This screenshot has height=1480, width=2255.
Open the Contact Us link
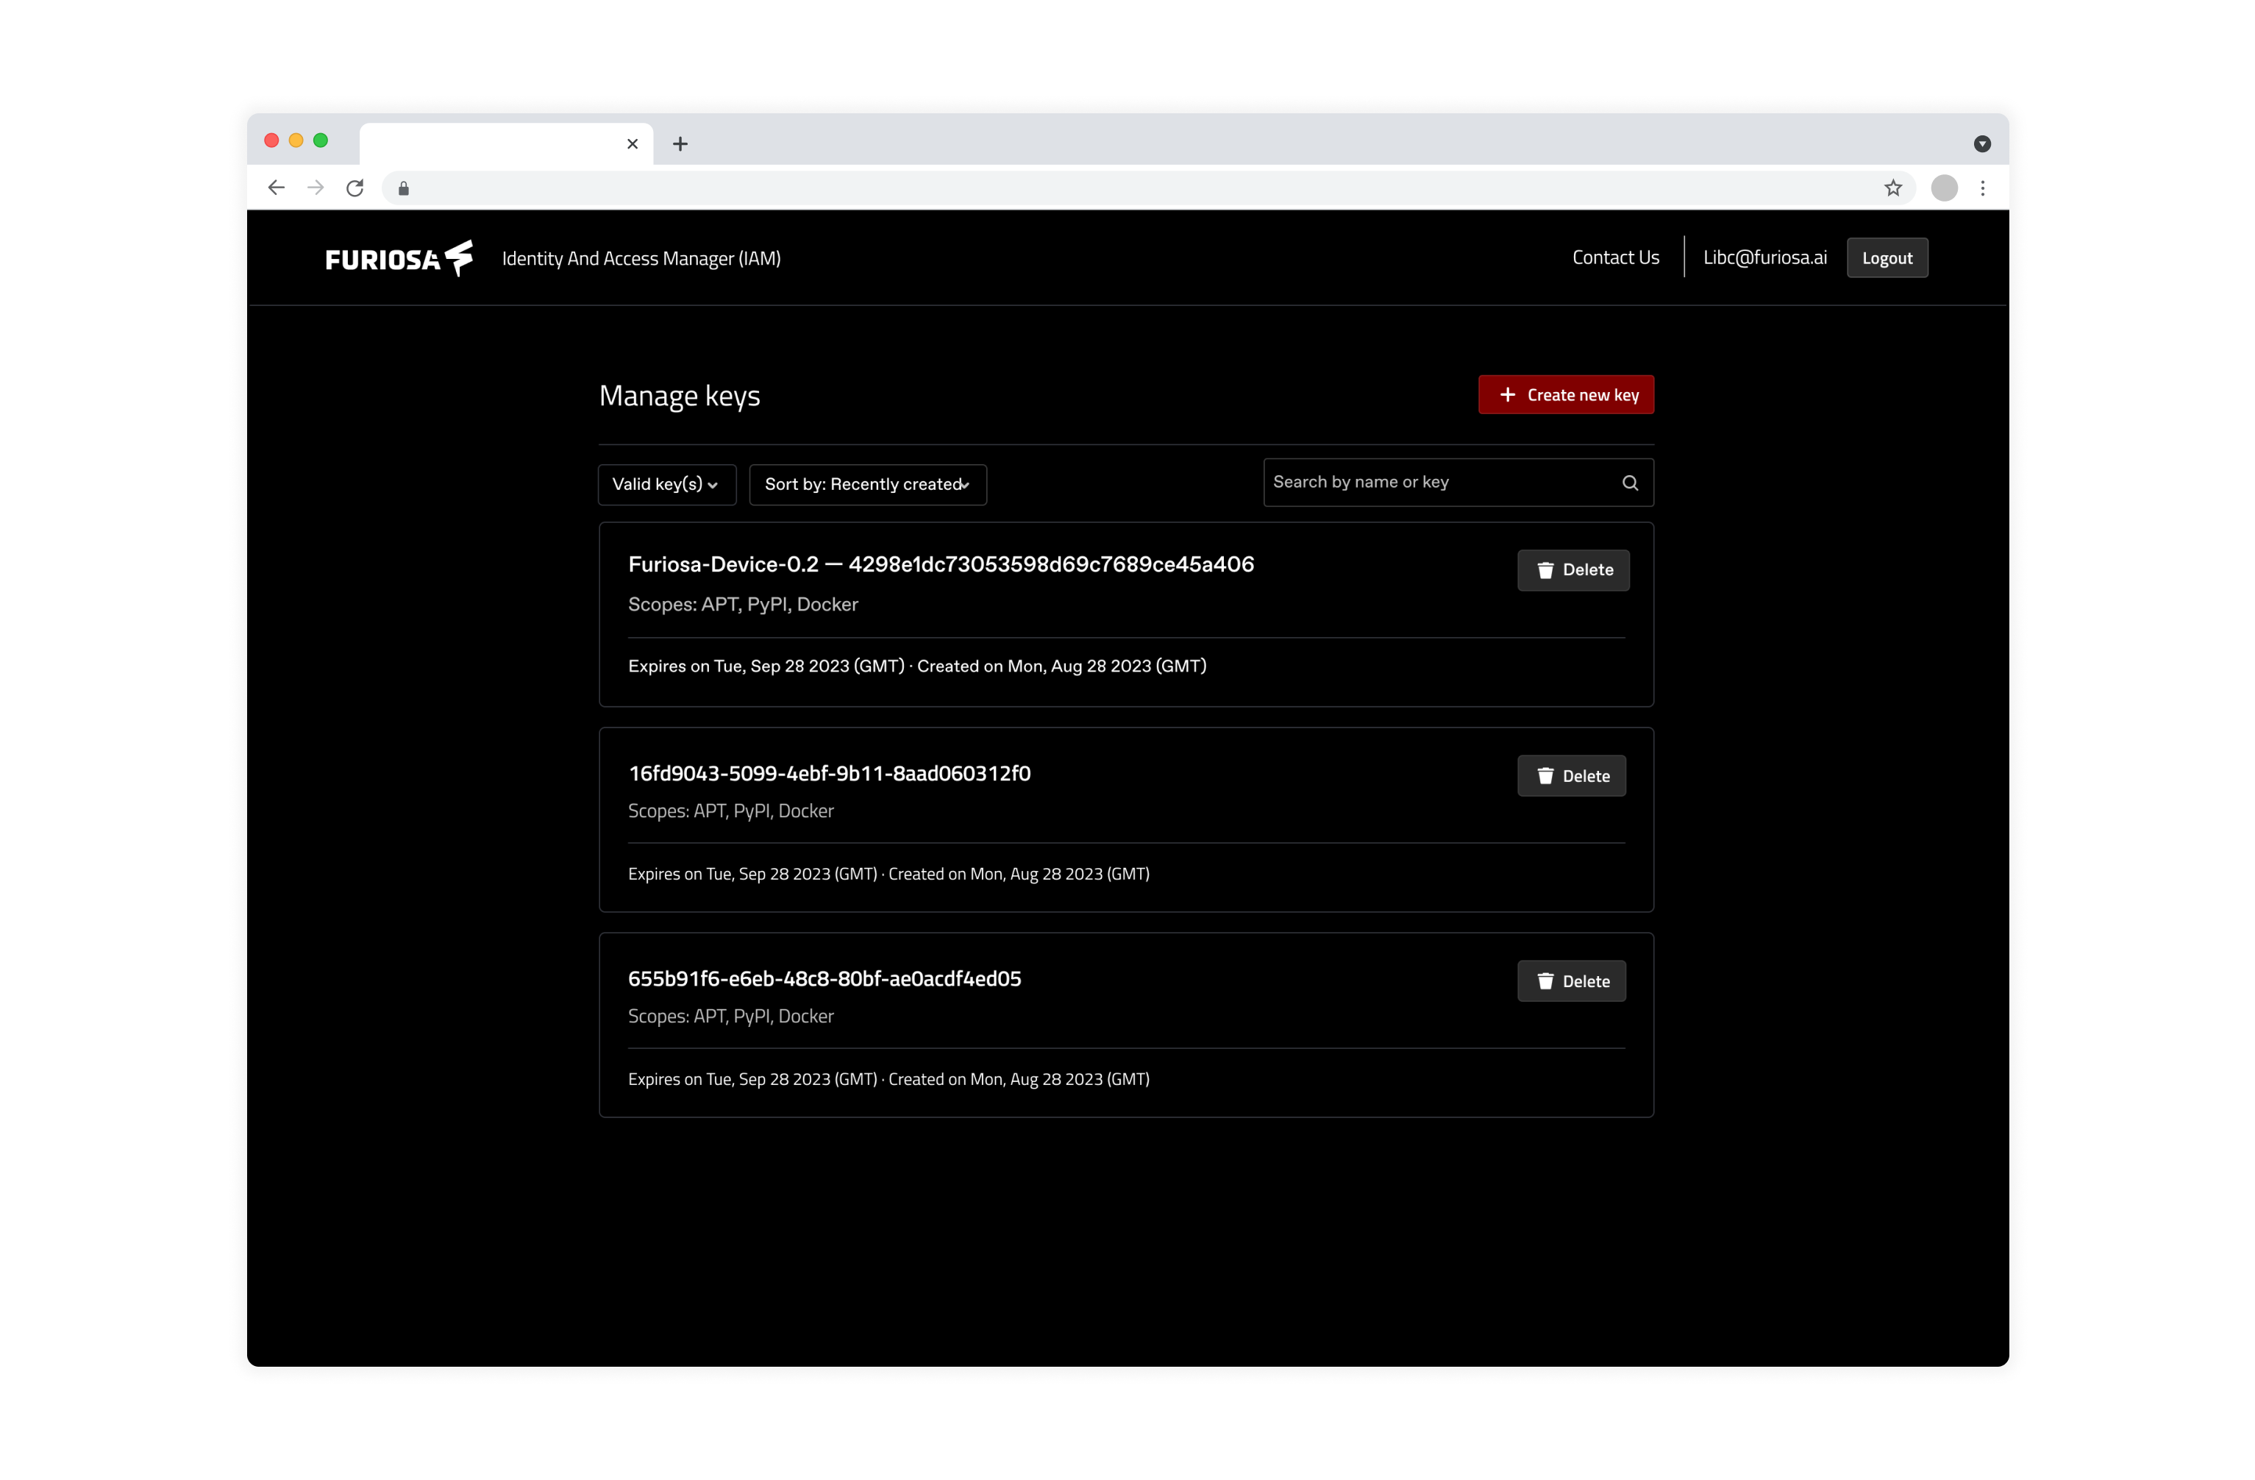click(1615, 257)
